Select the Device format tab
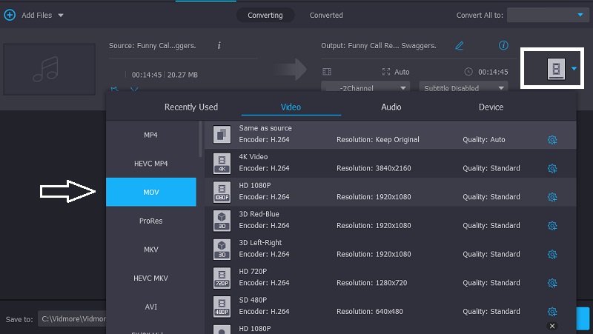 [491, 107]
